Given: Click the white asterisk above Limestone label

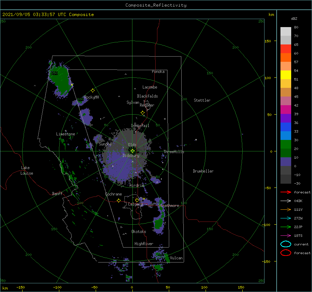Looking at the screenshot, I should 66,131.
